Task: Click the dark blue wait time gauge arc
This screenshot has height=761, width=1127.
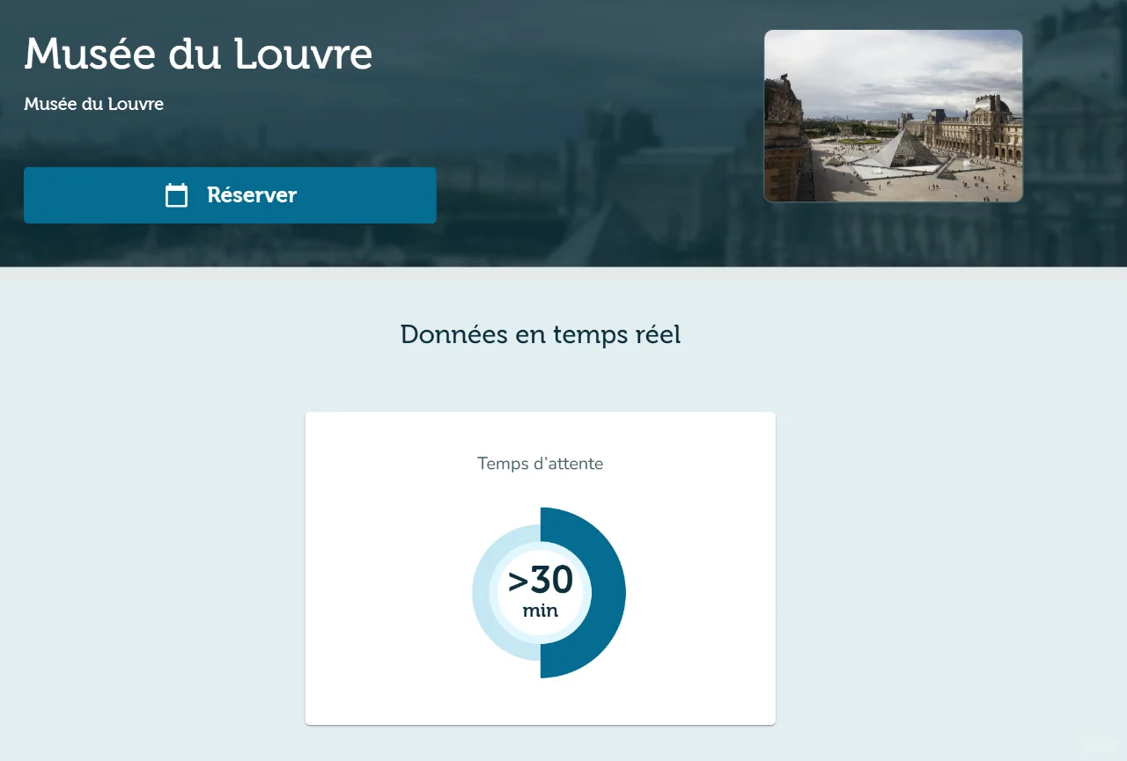Action: click(608, 593)
